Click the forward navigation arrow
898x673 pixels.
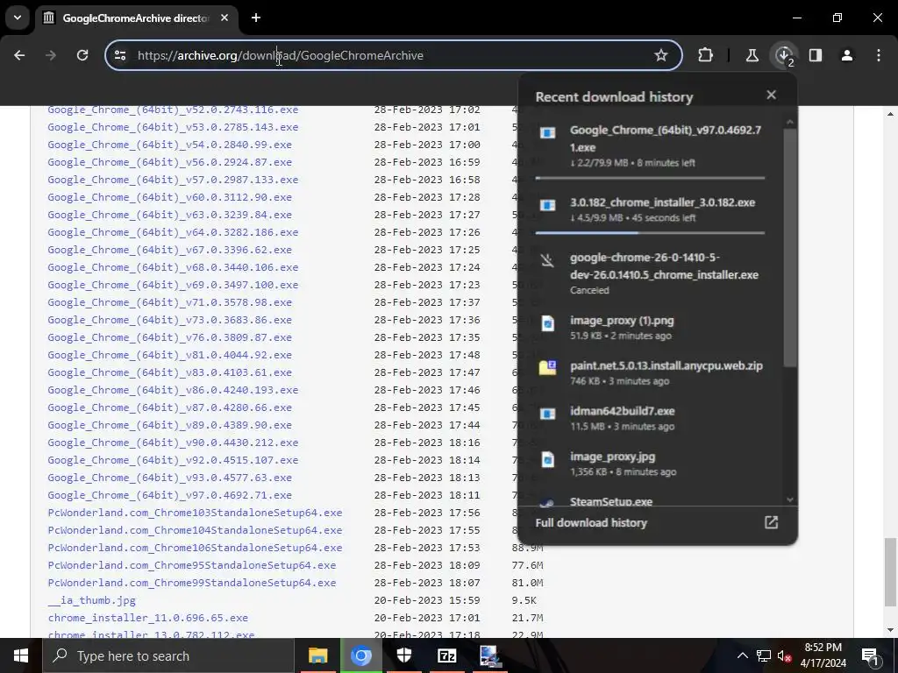[x=51, y=55]
